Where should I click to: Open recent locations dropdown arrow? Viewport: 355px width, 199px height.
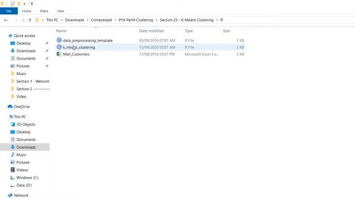point(23,20)
